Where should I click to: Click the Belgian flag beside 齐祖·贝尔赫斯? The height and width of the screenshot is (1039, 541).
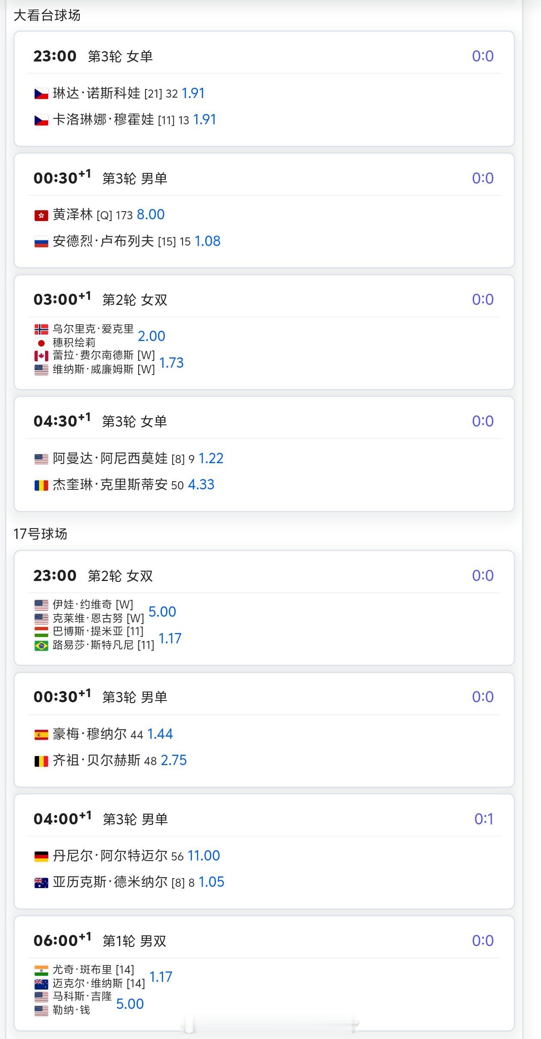pyautogui.click(x=41, y=762)
